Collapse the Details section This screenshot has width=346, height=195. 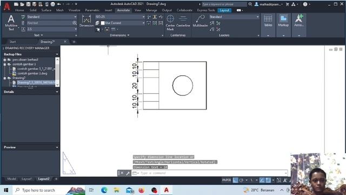pos(57,92)
